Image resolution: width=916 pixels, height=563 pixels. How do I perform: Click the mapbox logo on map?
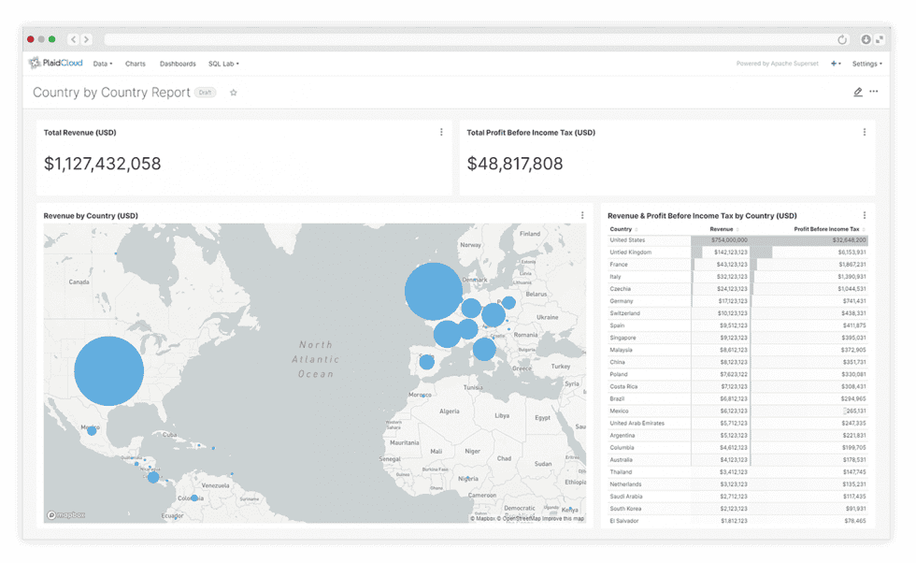(x=66, y=515)
